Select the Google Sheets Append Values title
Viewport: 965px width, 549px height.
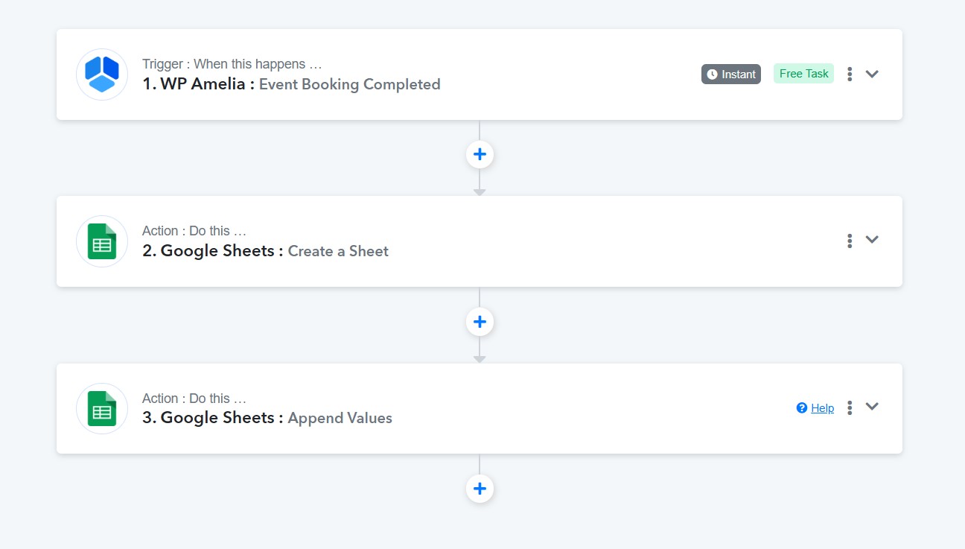[x=267, y=418]
